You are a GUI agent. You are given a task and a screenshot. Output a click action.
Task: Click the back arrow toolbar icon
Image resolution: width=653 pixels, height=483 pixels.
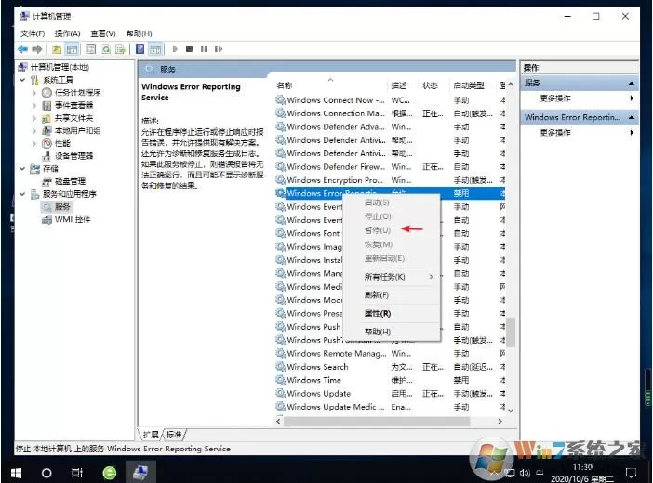(22, 49)
